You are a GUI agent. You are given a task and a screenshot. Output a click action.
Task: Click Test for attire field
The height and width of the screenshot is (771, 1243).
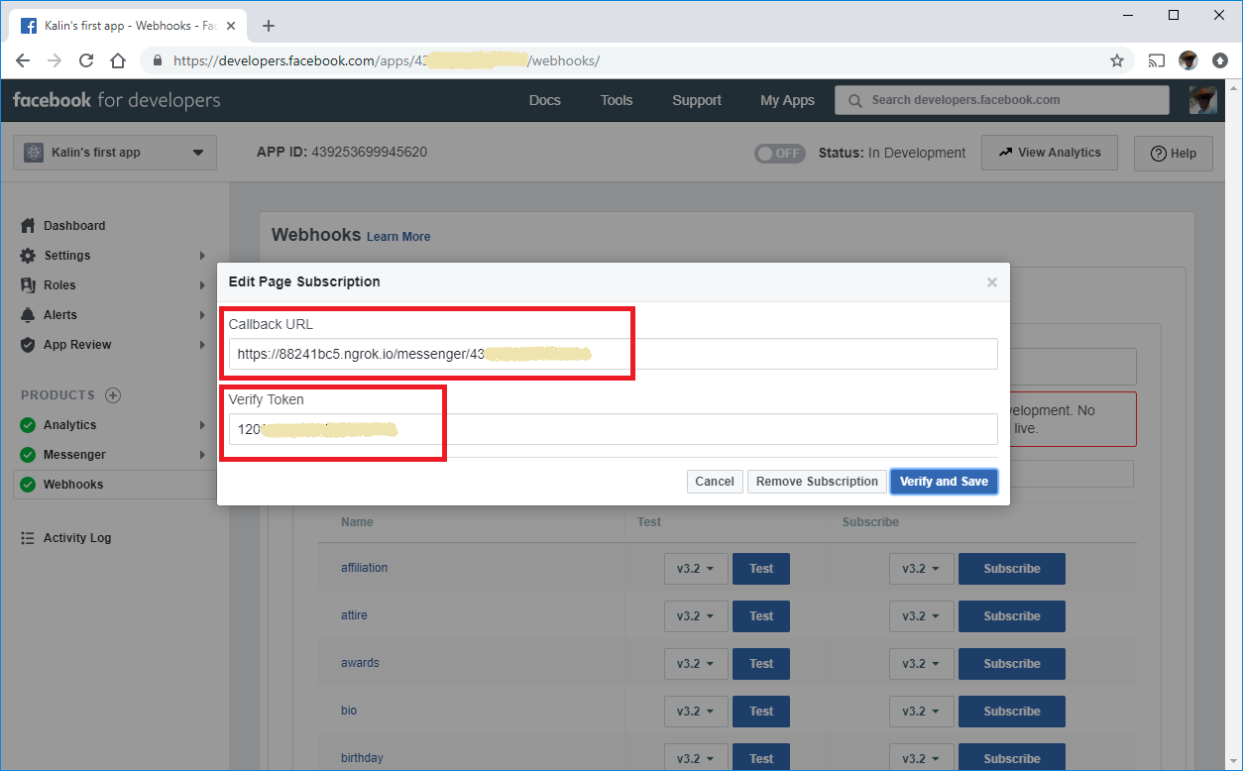tap(761, 616)
